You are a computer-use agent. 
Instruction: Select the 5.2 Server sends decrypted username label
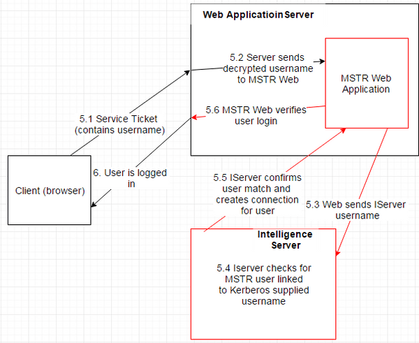tap(267, 68)
